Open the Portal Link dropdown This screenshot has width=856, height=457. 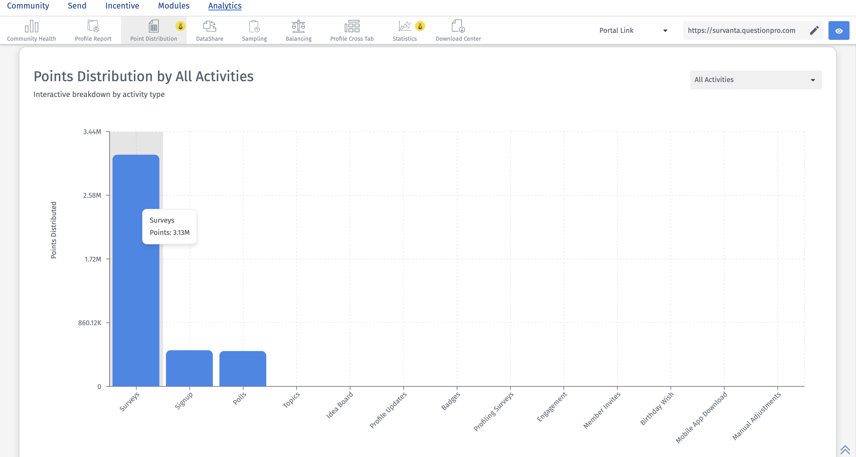point(633,30)
